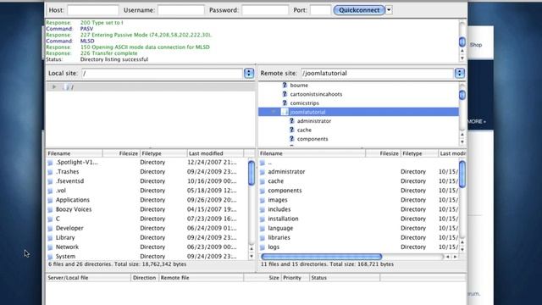This screenshot has width=542, height=305.
Task: Open the Local site path dropdown
Action: (x=249, y=74)
